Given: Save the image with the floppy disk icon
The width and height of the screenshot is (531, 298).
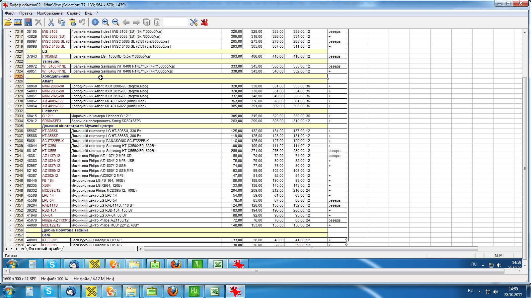Looking at the screenshot, I should [28, 22].
